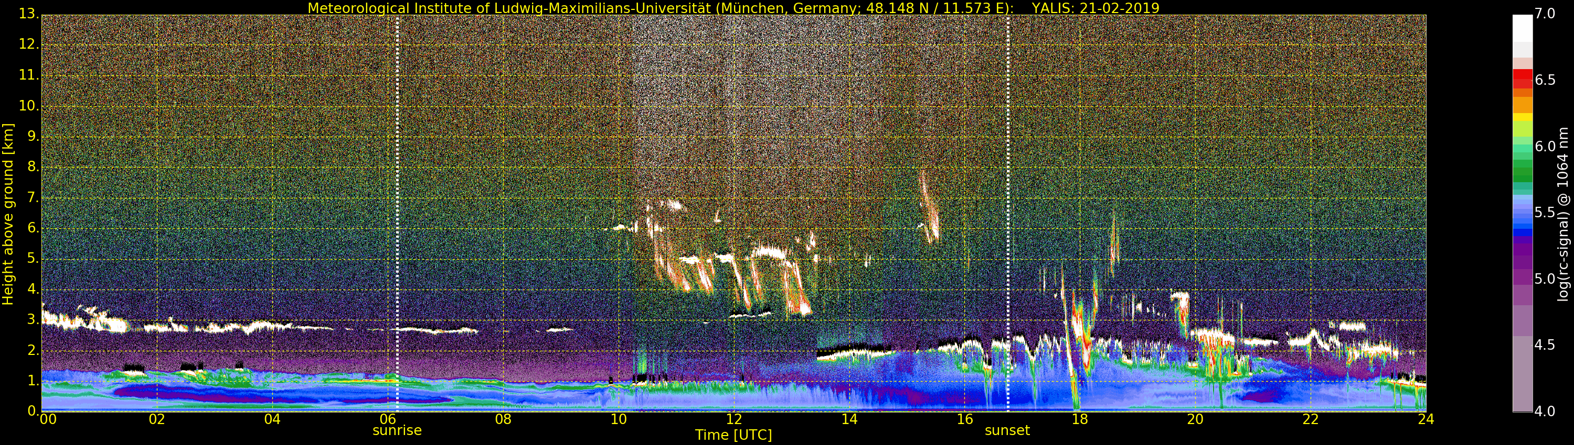Image resolution: width=1574 pixels, height=445 pixels.
Task: Click the "Height above ground [km]" axis label
Action: 8,214
